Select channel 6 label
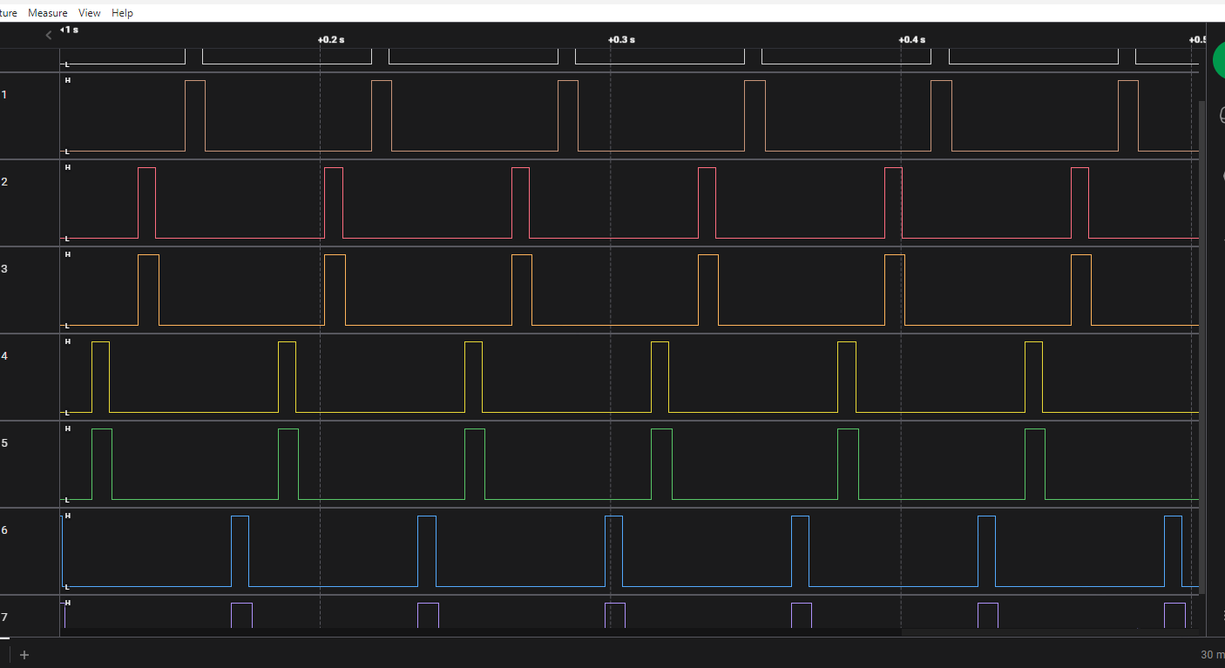Viewport: 1225px width, 668px height. pos(4,530)
